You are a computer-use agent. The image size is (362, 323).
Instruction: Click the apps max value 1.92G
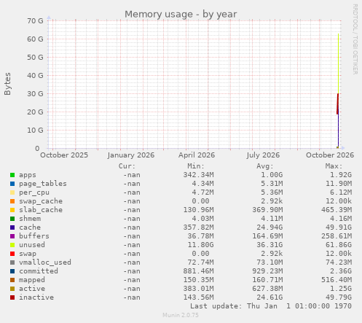click(341, 175)
